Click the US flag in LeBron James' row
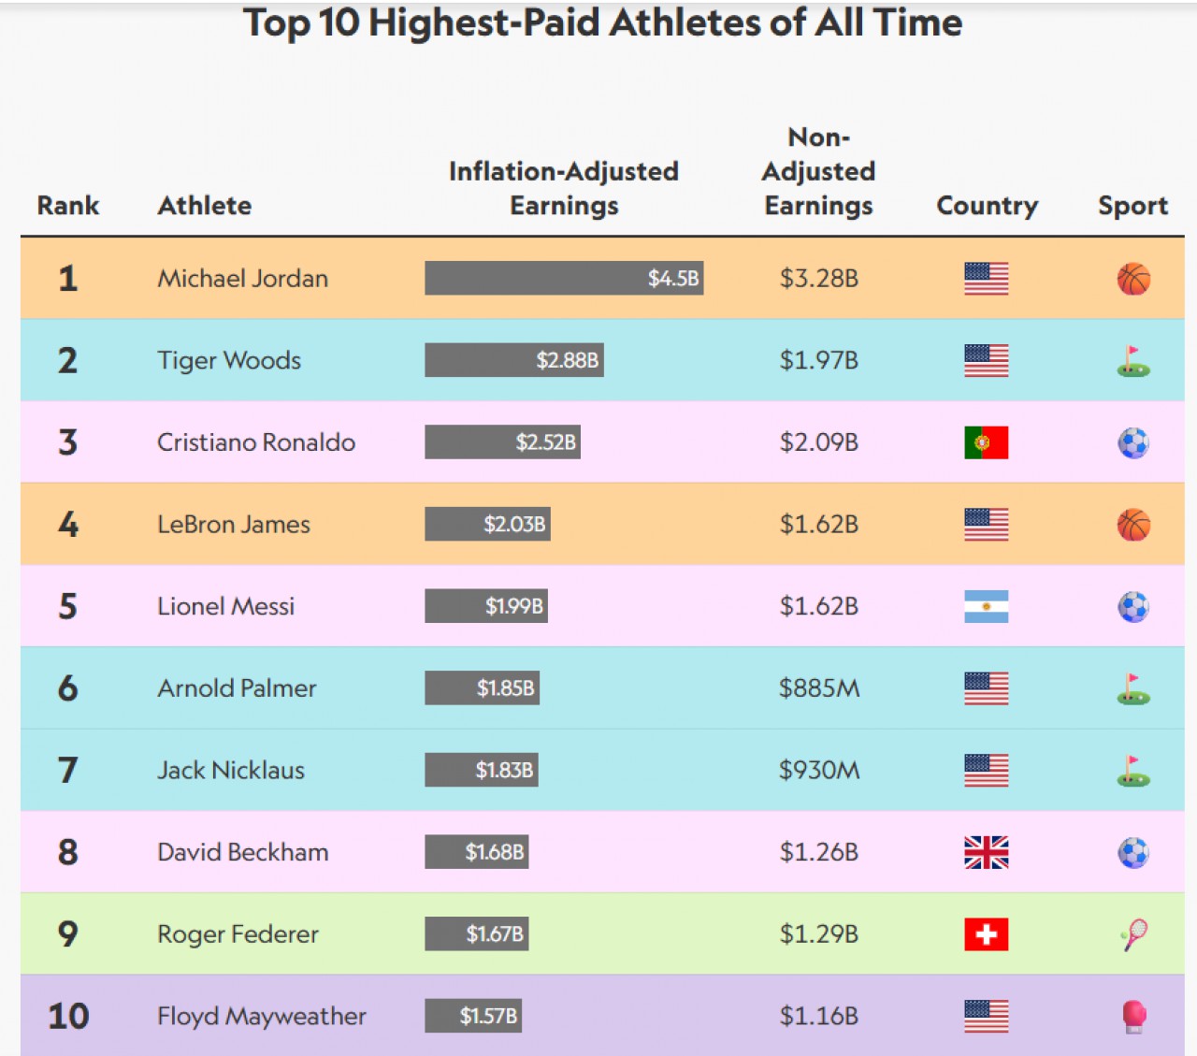1197x1056 pixels. pos(987,525)
